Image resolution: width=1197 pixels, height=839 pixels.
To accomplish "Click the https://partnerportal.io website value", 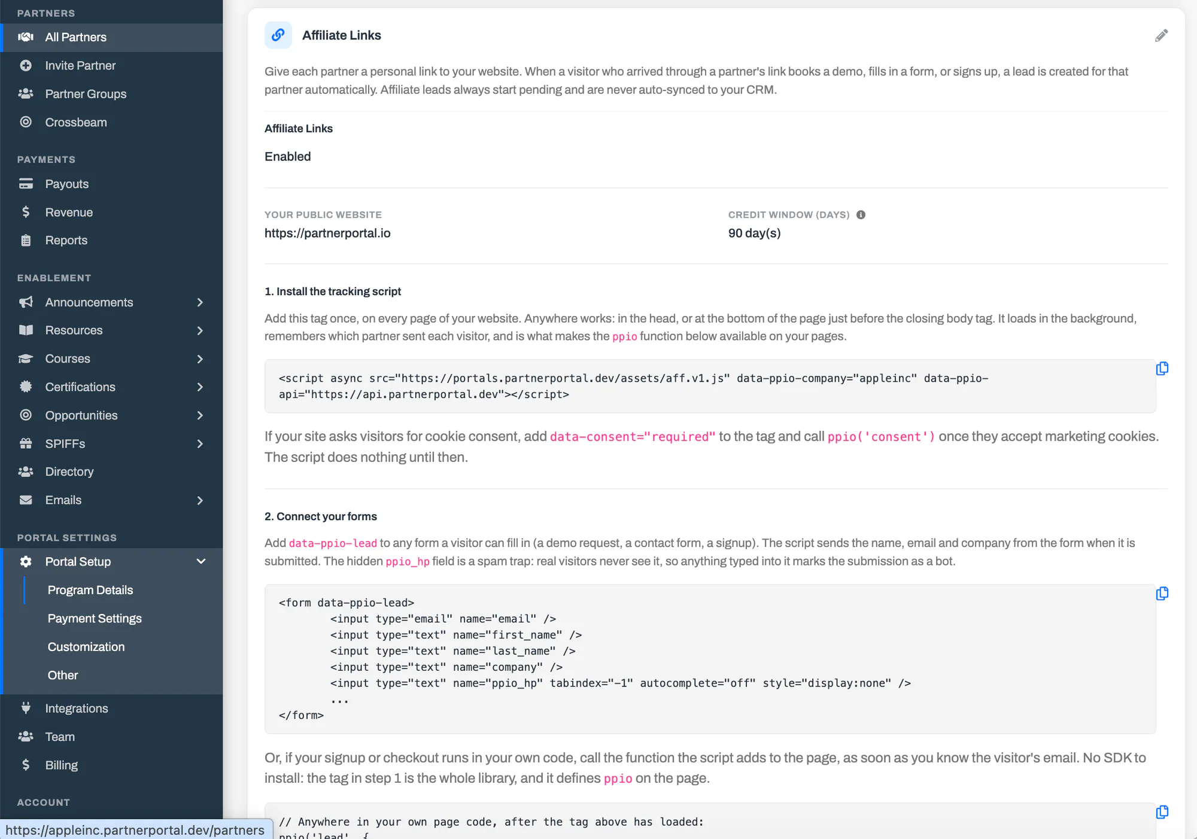I will point(327,233).
